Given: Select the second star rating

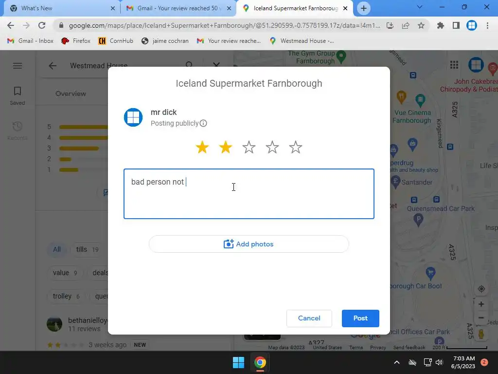Looking at the screenshot, I should tap(226, 147).
